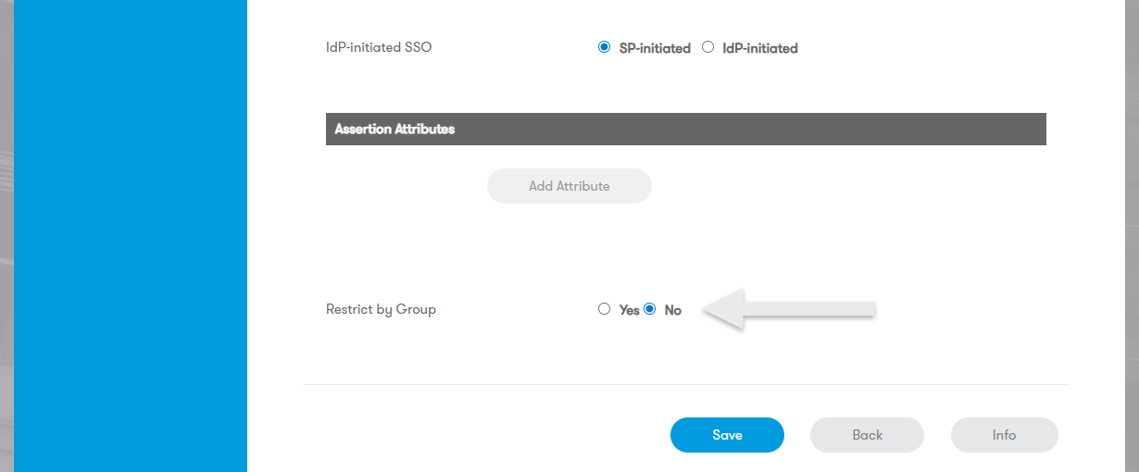Screen dimensions: 1139x472
Task: Open the Info button
Action: (1004, 435)
